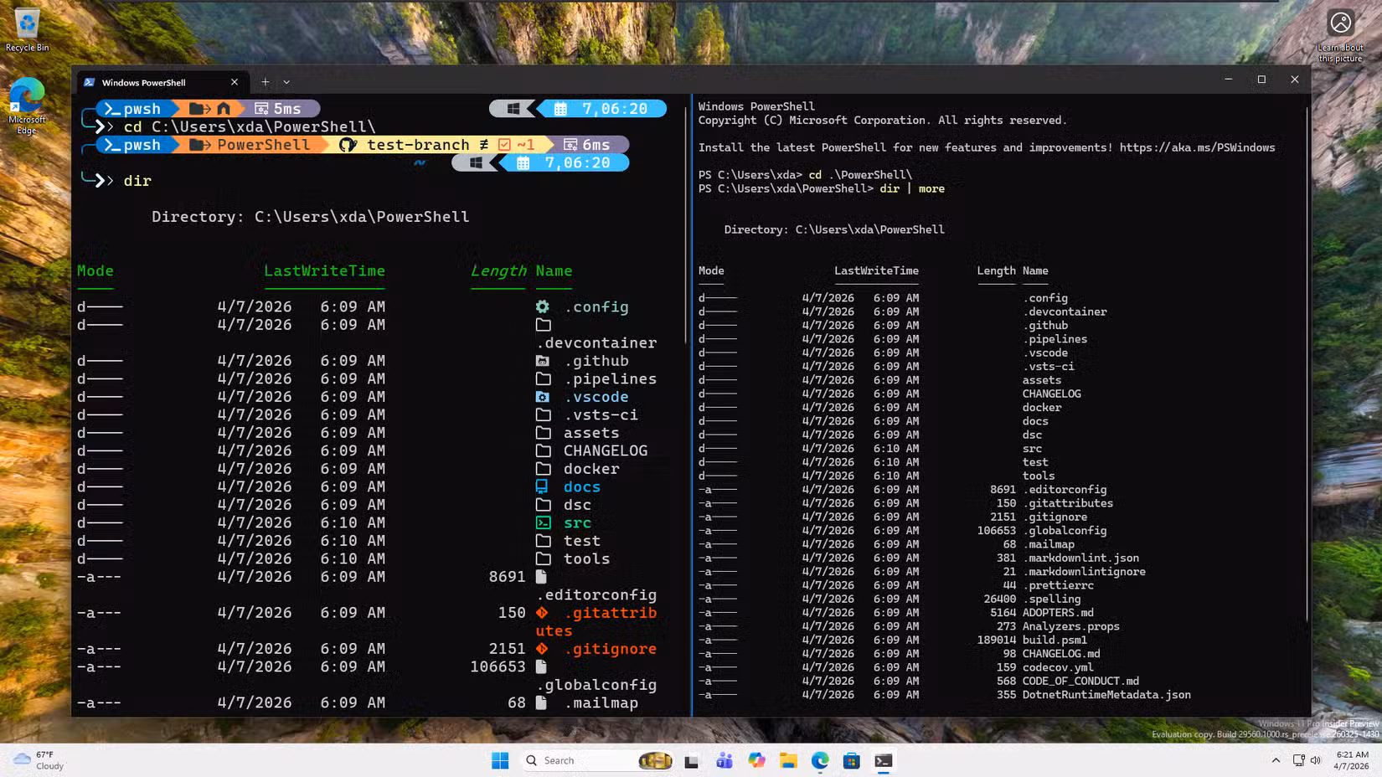Click ADOPTERS.md in the right pane

(1058, 612)
